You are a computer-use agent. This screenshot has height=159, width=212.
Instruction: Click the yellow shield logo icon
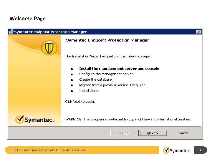pyautogui.click(x=49, y=48)
